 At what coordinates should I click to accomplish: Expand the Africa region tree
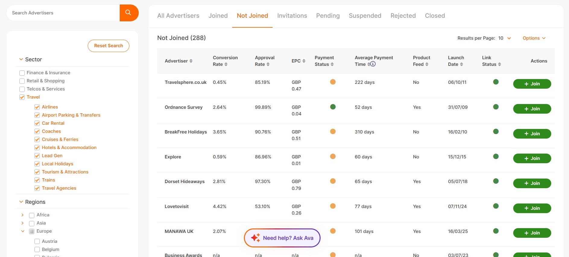[x=23, y=215]
